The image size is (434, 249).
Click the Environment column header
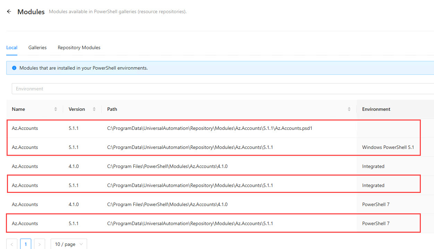tap(376, 109)
